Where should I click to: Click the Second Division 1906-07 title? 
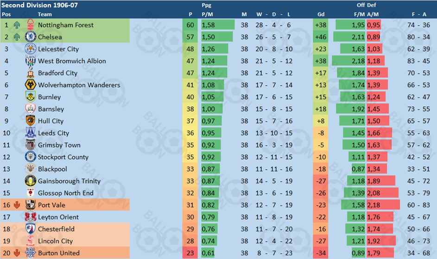click(x=39, y=5)
